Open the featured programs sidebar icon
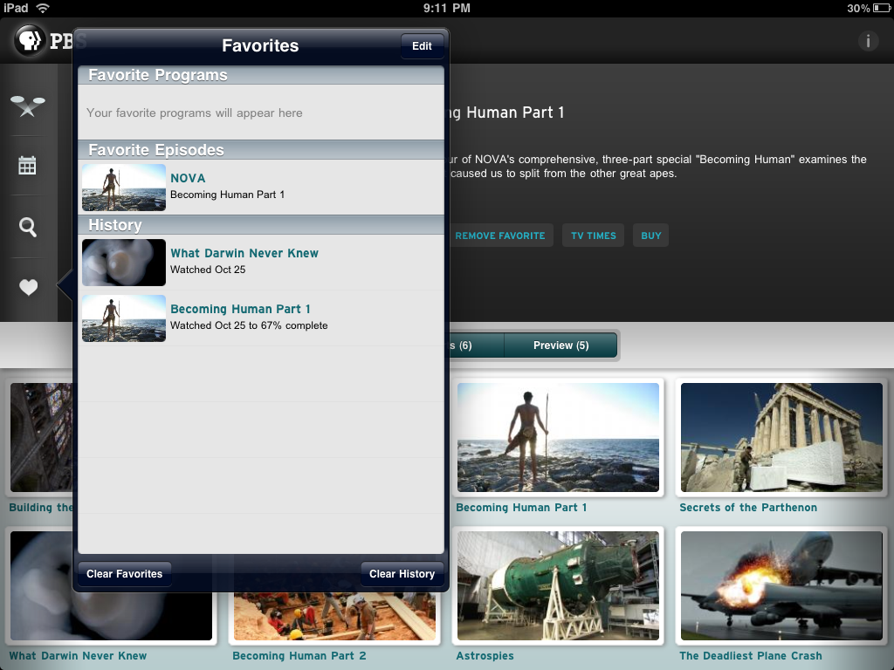This screenshot has width=894, height=670. [27, 106]
